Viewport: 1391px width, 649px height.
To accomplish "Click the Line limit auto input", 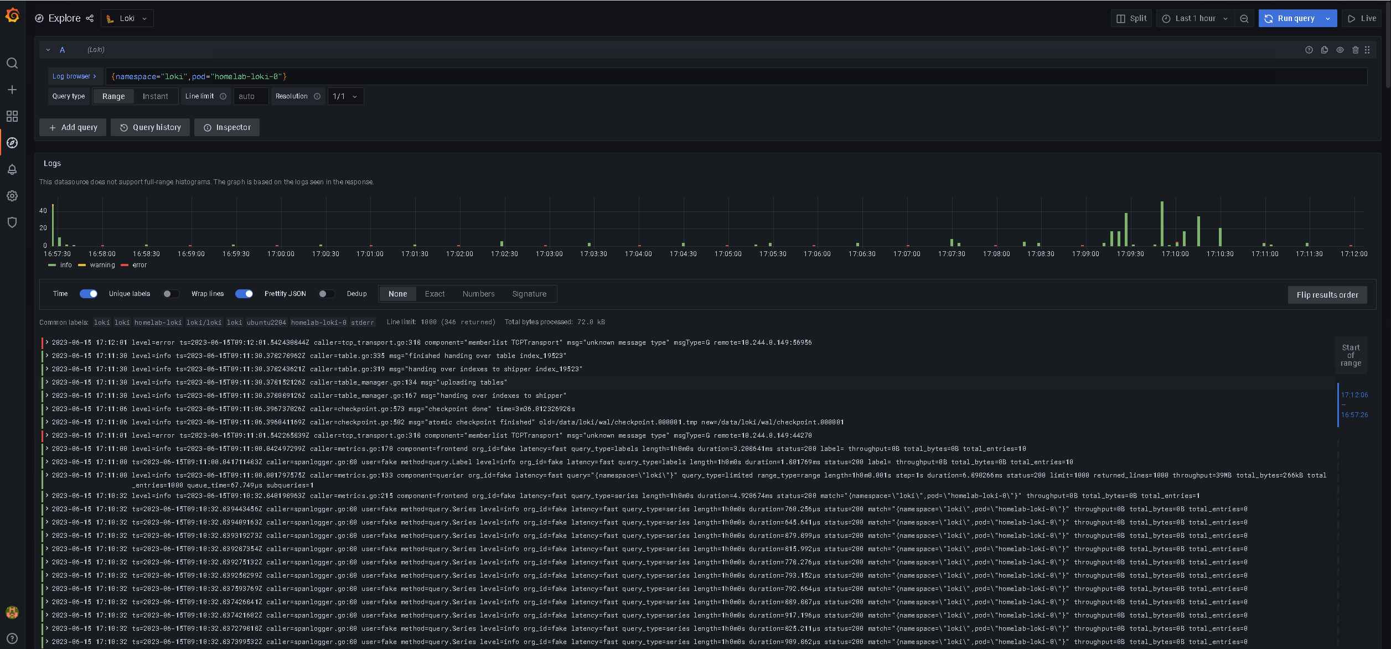I will [x=251, y=96].
